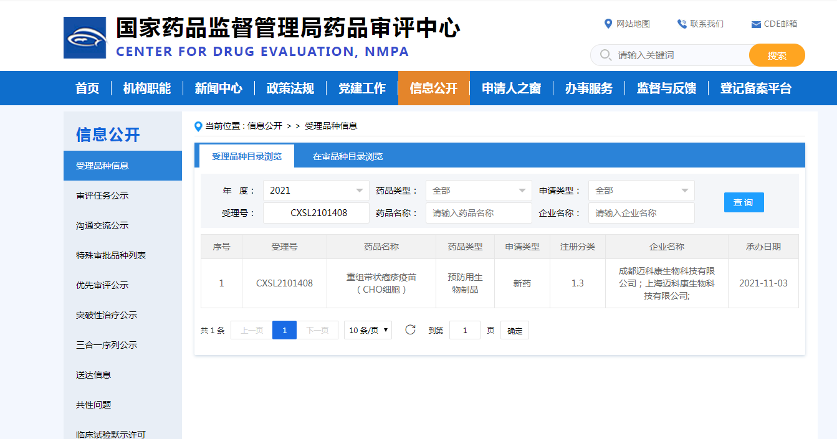Click the NMPA CDE logo
Image resolution: width=837 pixels, height=439 pixels.
point(85,38)
